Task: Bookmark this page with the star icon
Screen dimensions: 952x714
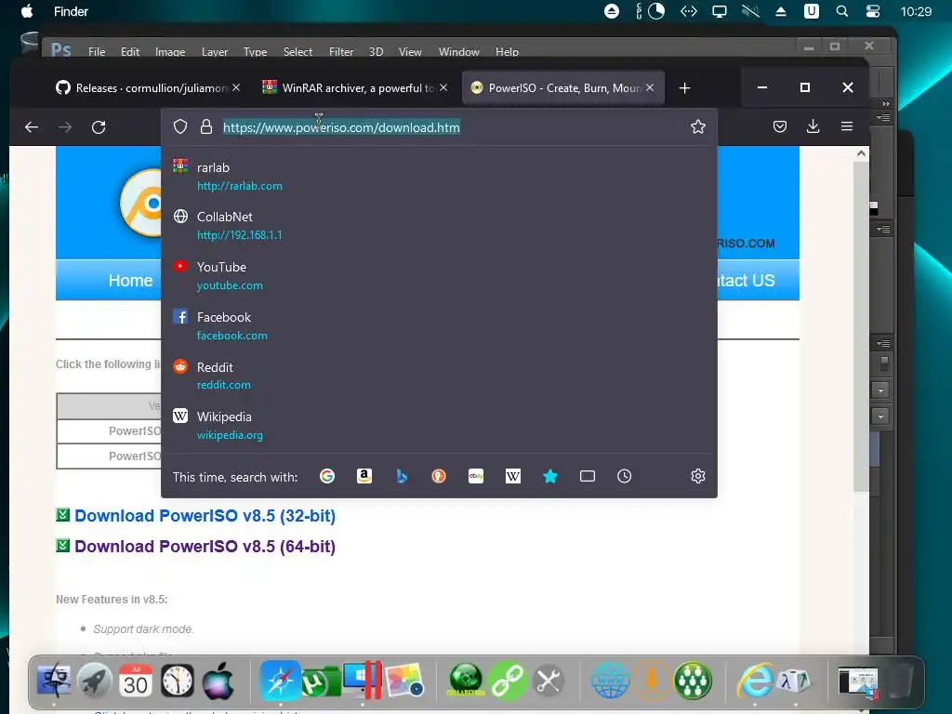Action: [x=697, y=126]
